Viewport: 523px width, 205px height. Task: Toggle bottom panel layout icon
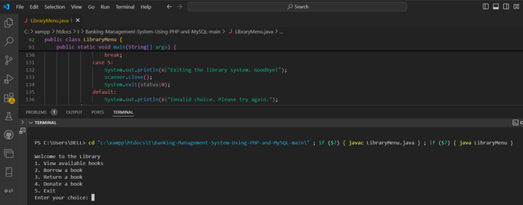495,7
